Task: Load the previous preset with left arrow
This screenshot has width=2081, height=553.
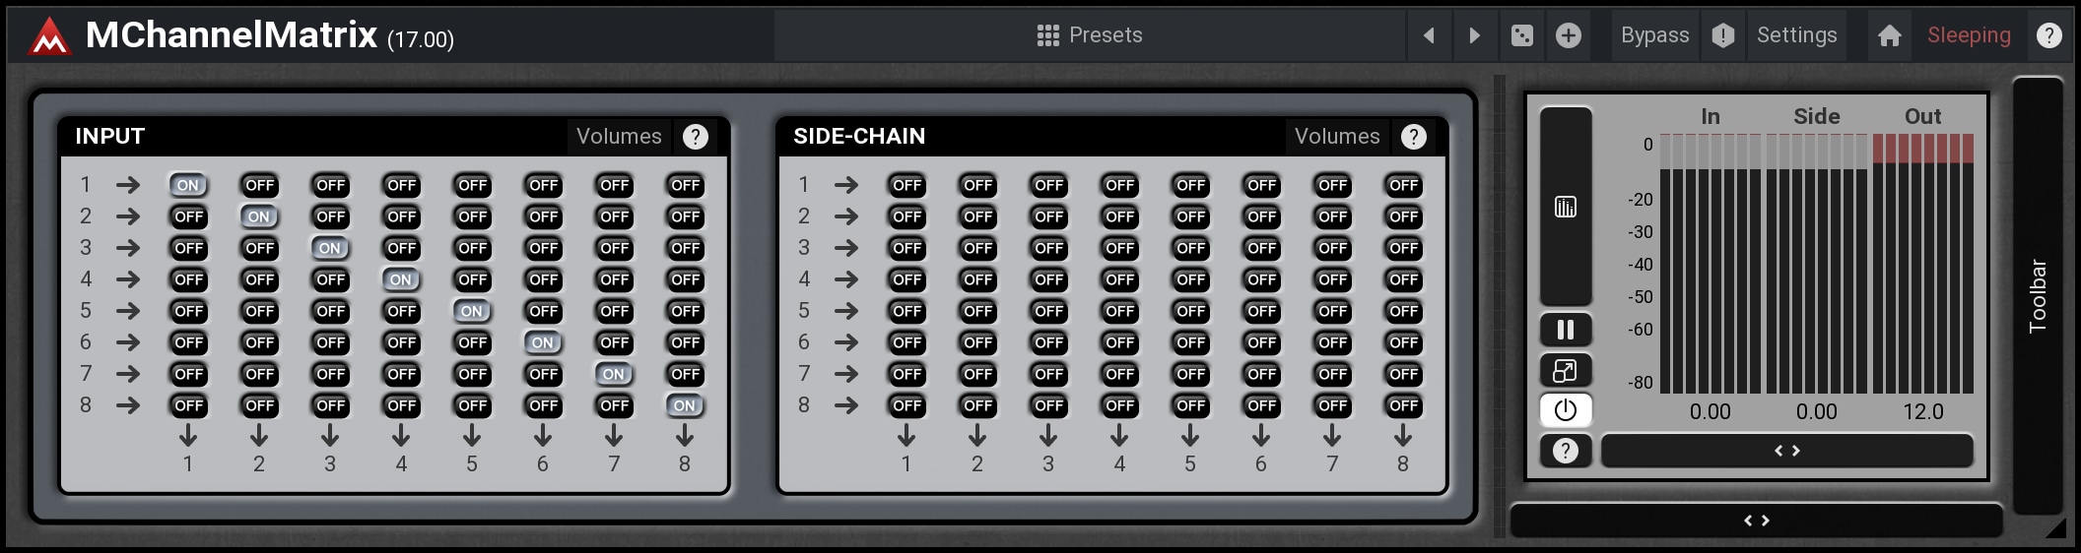Action: (x=1429, y=36)
